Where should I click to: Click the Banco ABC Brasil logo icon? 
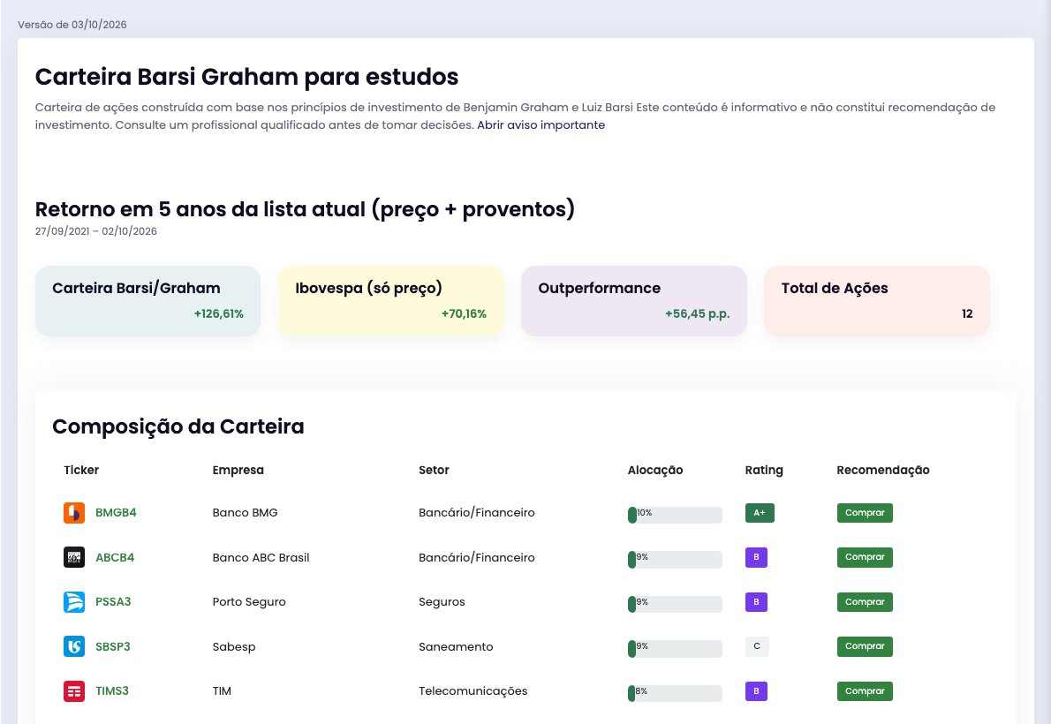[73, 557]
